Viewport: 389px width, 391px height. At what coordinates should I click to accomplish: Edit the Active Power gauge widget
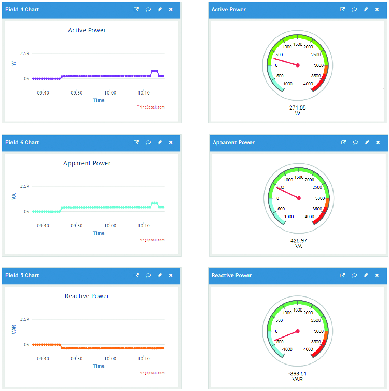click(x=366, y=10)
